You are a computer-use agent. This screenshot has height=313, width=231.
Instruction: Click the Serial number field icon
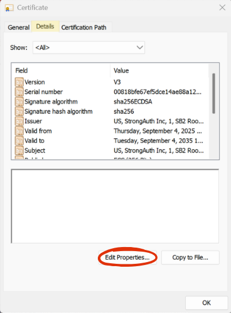pos(19,92)
